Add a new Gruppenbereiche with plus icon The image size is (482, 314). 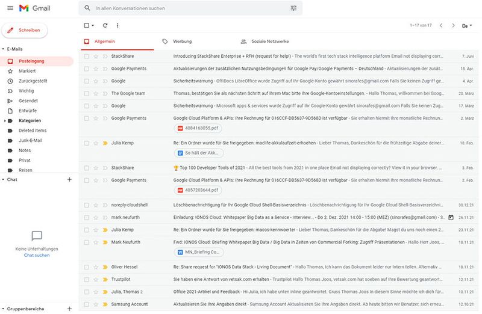(x=69, y=309)
